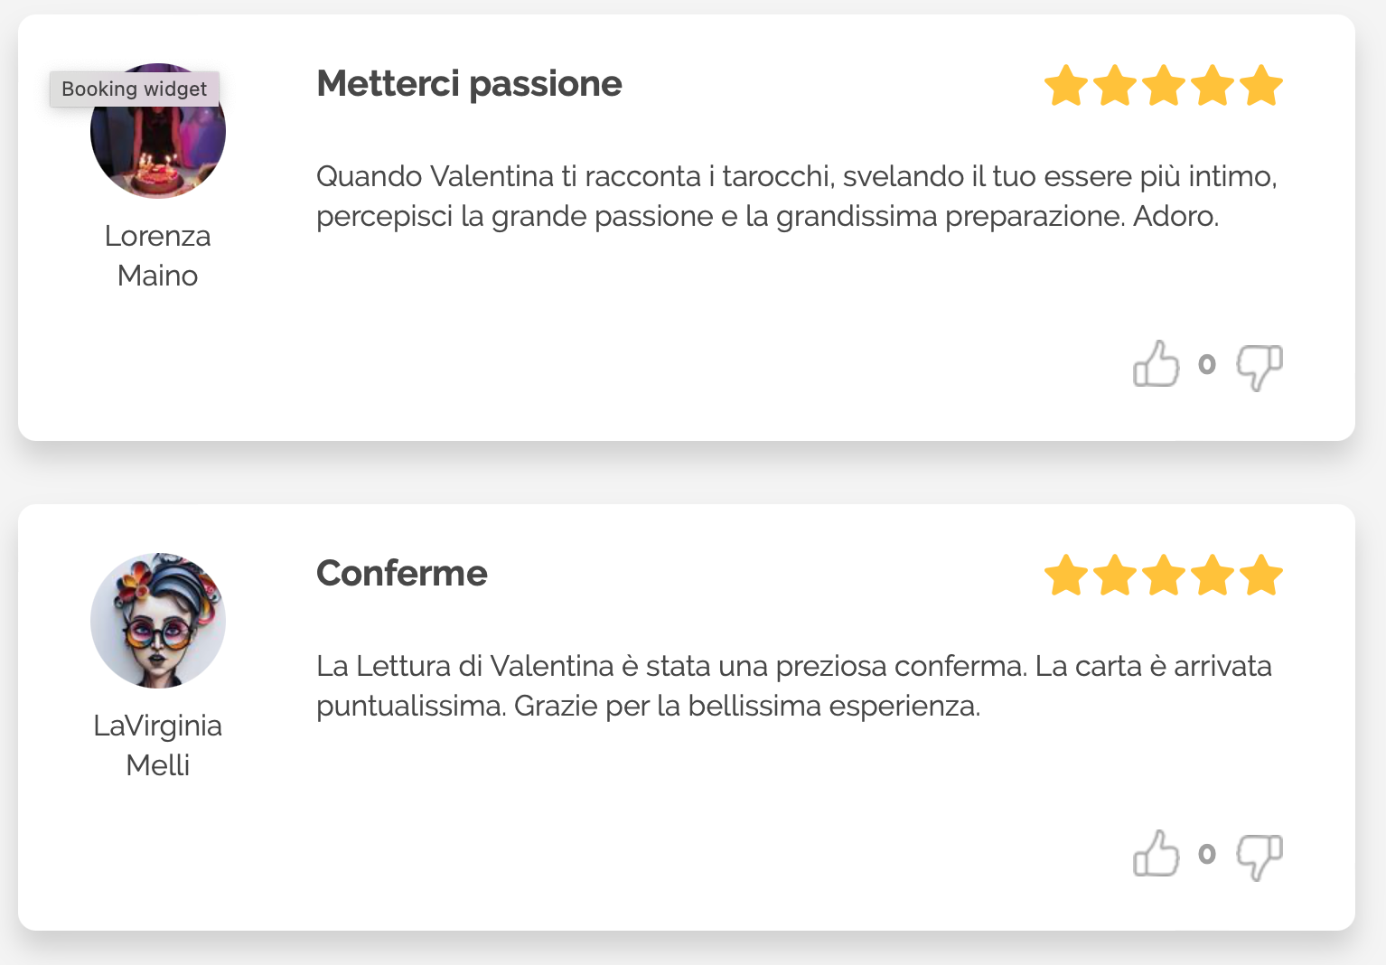The height and width of the screenshot is (965, 1386).
Task: Open LaVirginia Melli's avatar image
Action: pos(158,621)
